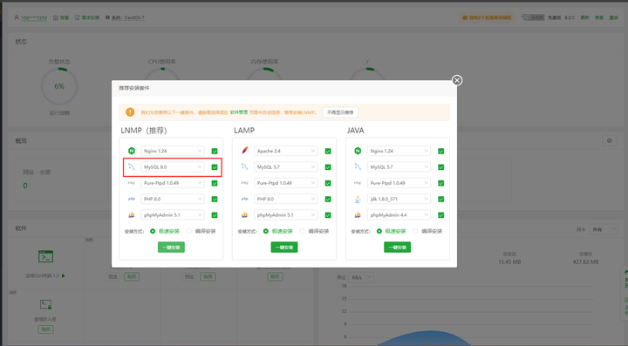Click the Apache feather icon in LAMP column
Image resolution: width=628 pixels, height=346 pixels.
pyautogui.click(x=245, y=151)
